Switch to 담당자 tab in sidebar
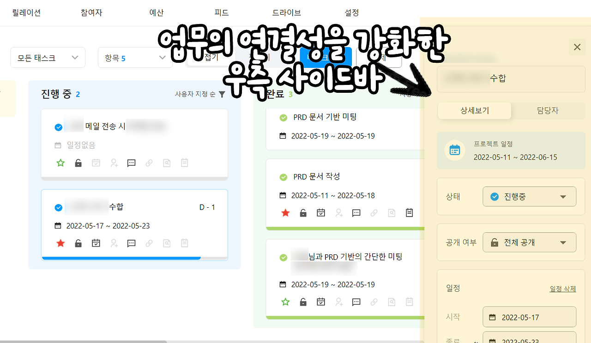This screenshot has width=591, height=343. pos(548,111)
